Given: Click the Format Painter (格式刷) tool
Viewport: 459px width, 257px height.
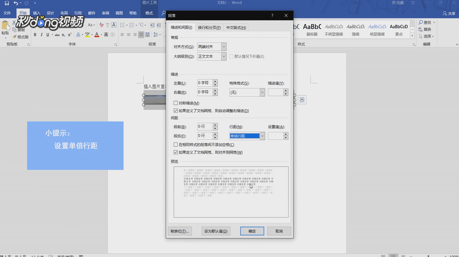Looking at the screenshot, I should click(x=21, y=37).
